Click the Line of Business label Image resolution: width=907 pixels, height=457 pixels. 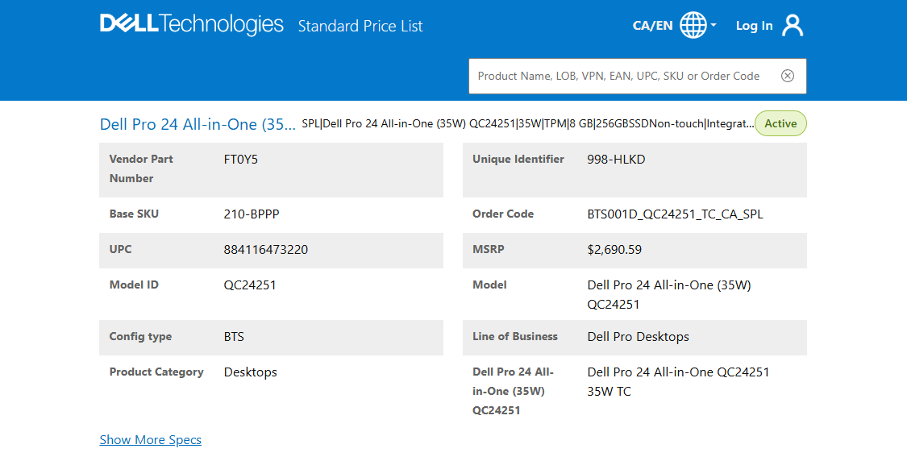click(515, 336)
